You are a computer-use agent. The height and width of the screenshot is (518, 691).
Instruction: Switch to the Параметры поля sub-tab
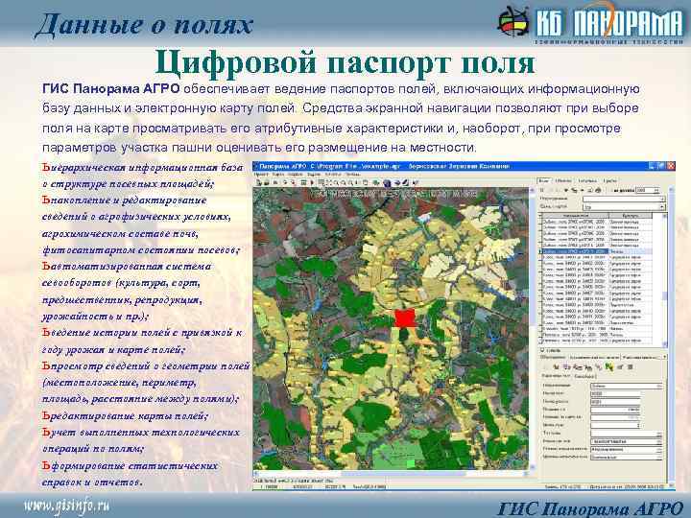coord(556,376)
